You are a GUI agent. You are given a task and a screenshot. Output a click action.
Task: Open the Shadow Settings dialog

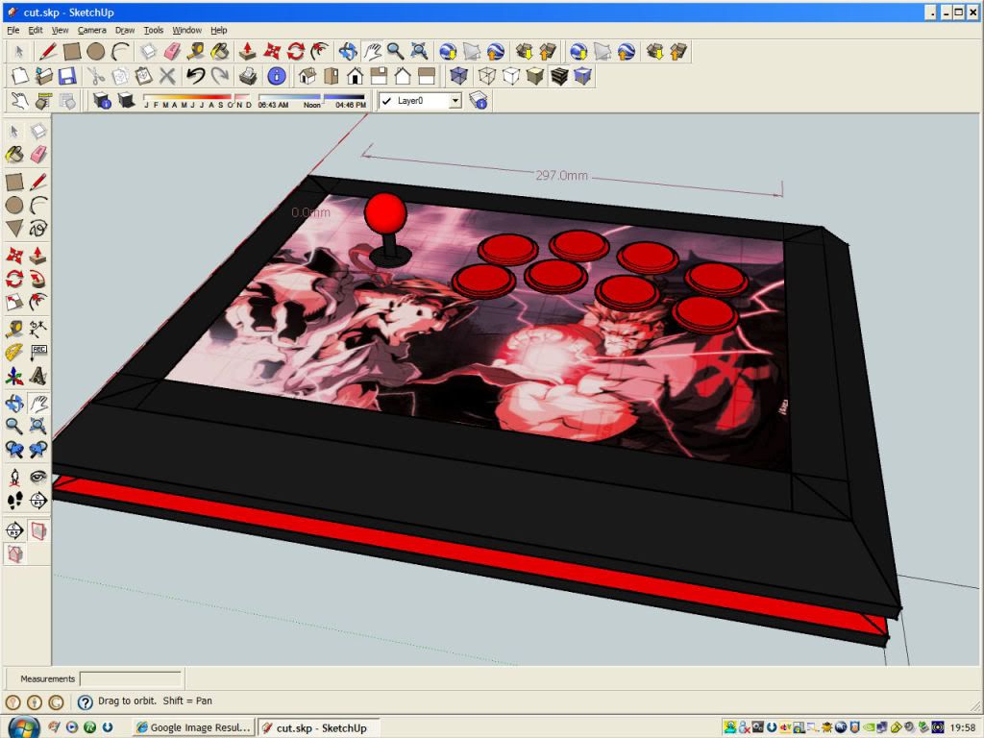click(102, 100)
